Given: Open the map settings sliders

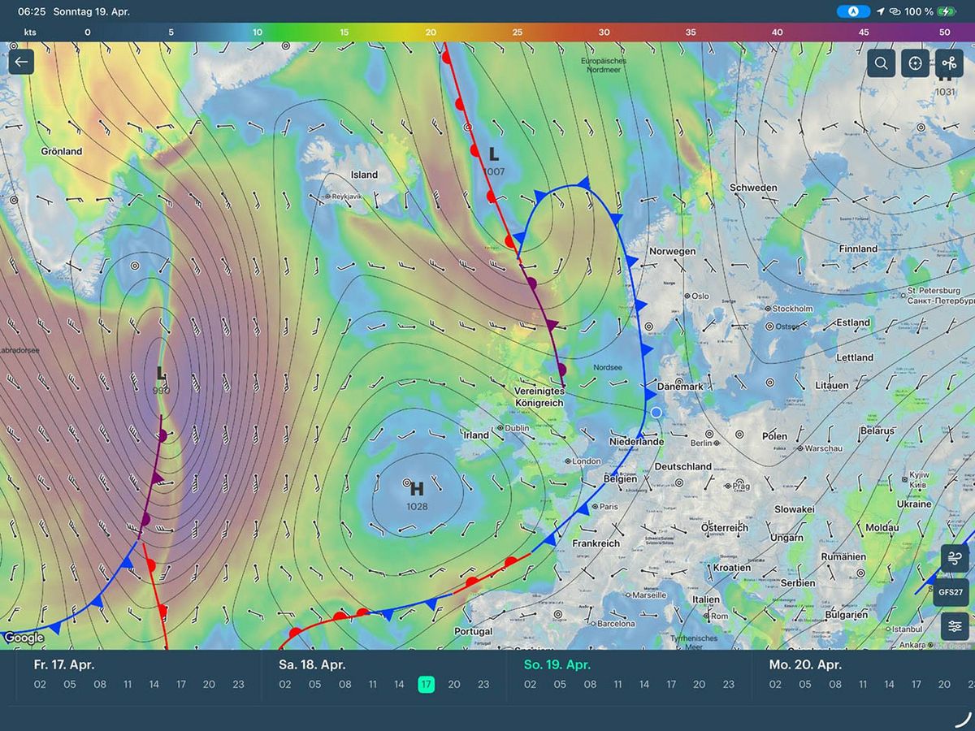Looking at the screenshot, I should [955, 626].
